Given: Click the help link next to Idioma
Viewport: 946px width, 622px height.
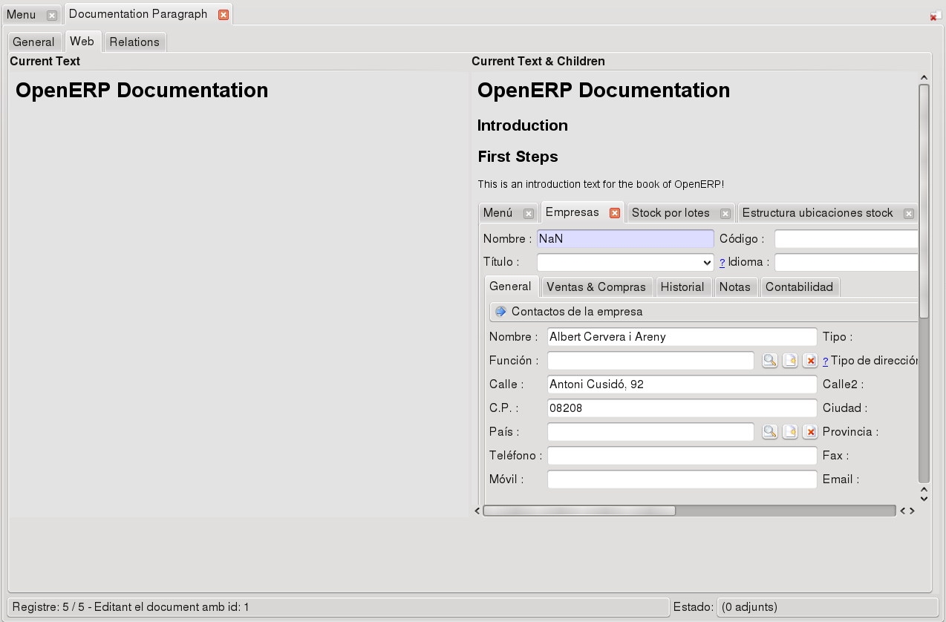Looking at the screenshot, I should pos(722,263).
